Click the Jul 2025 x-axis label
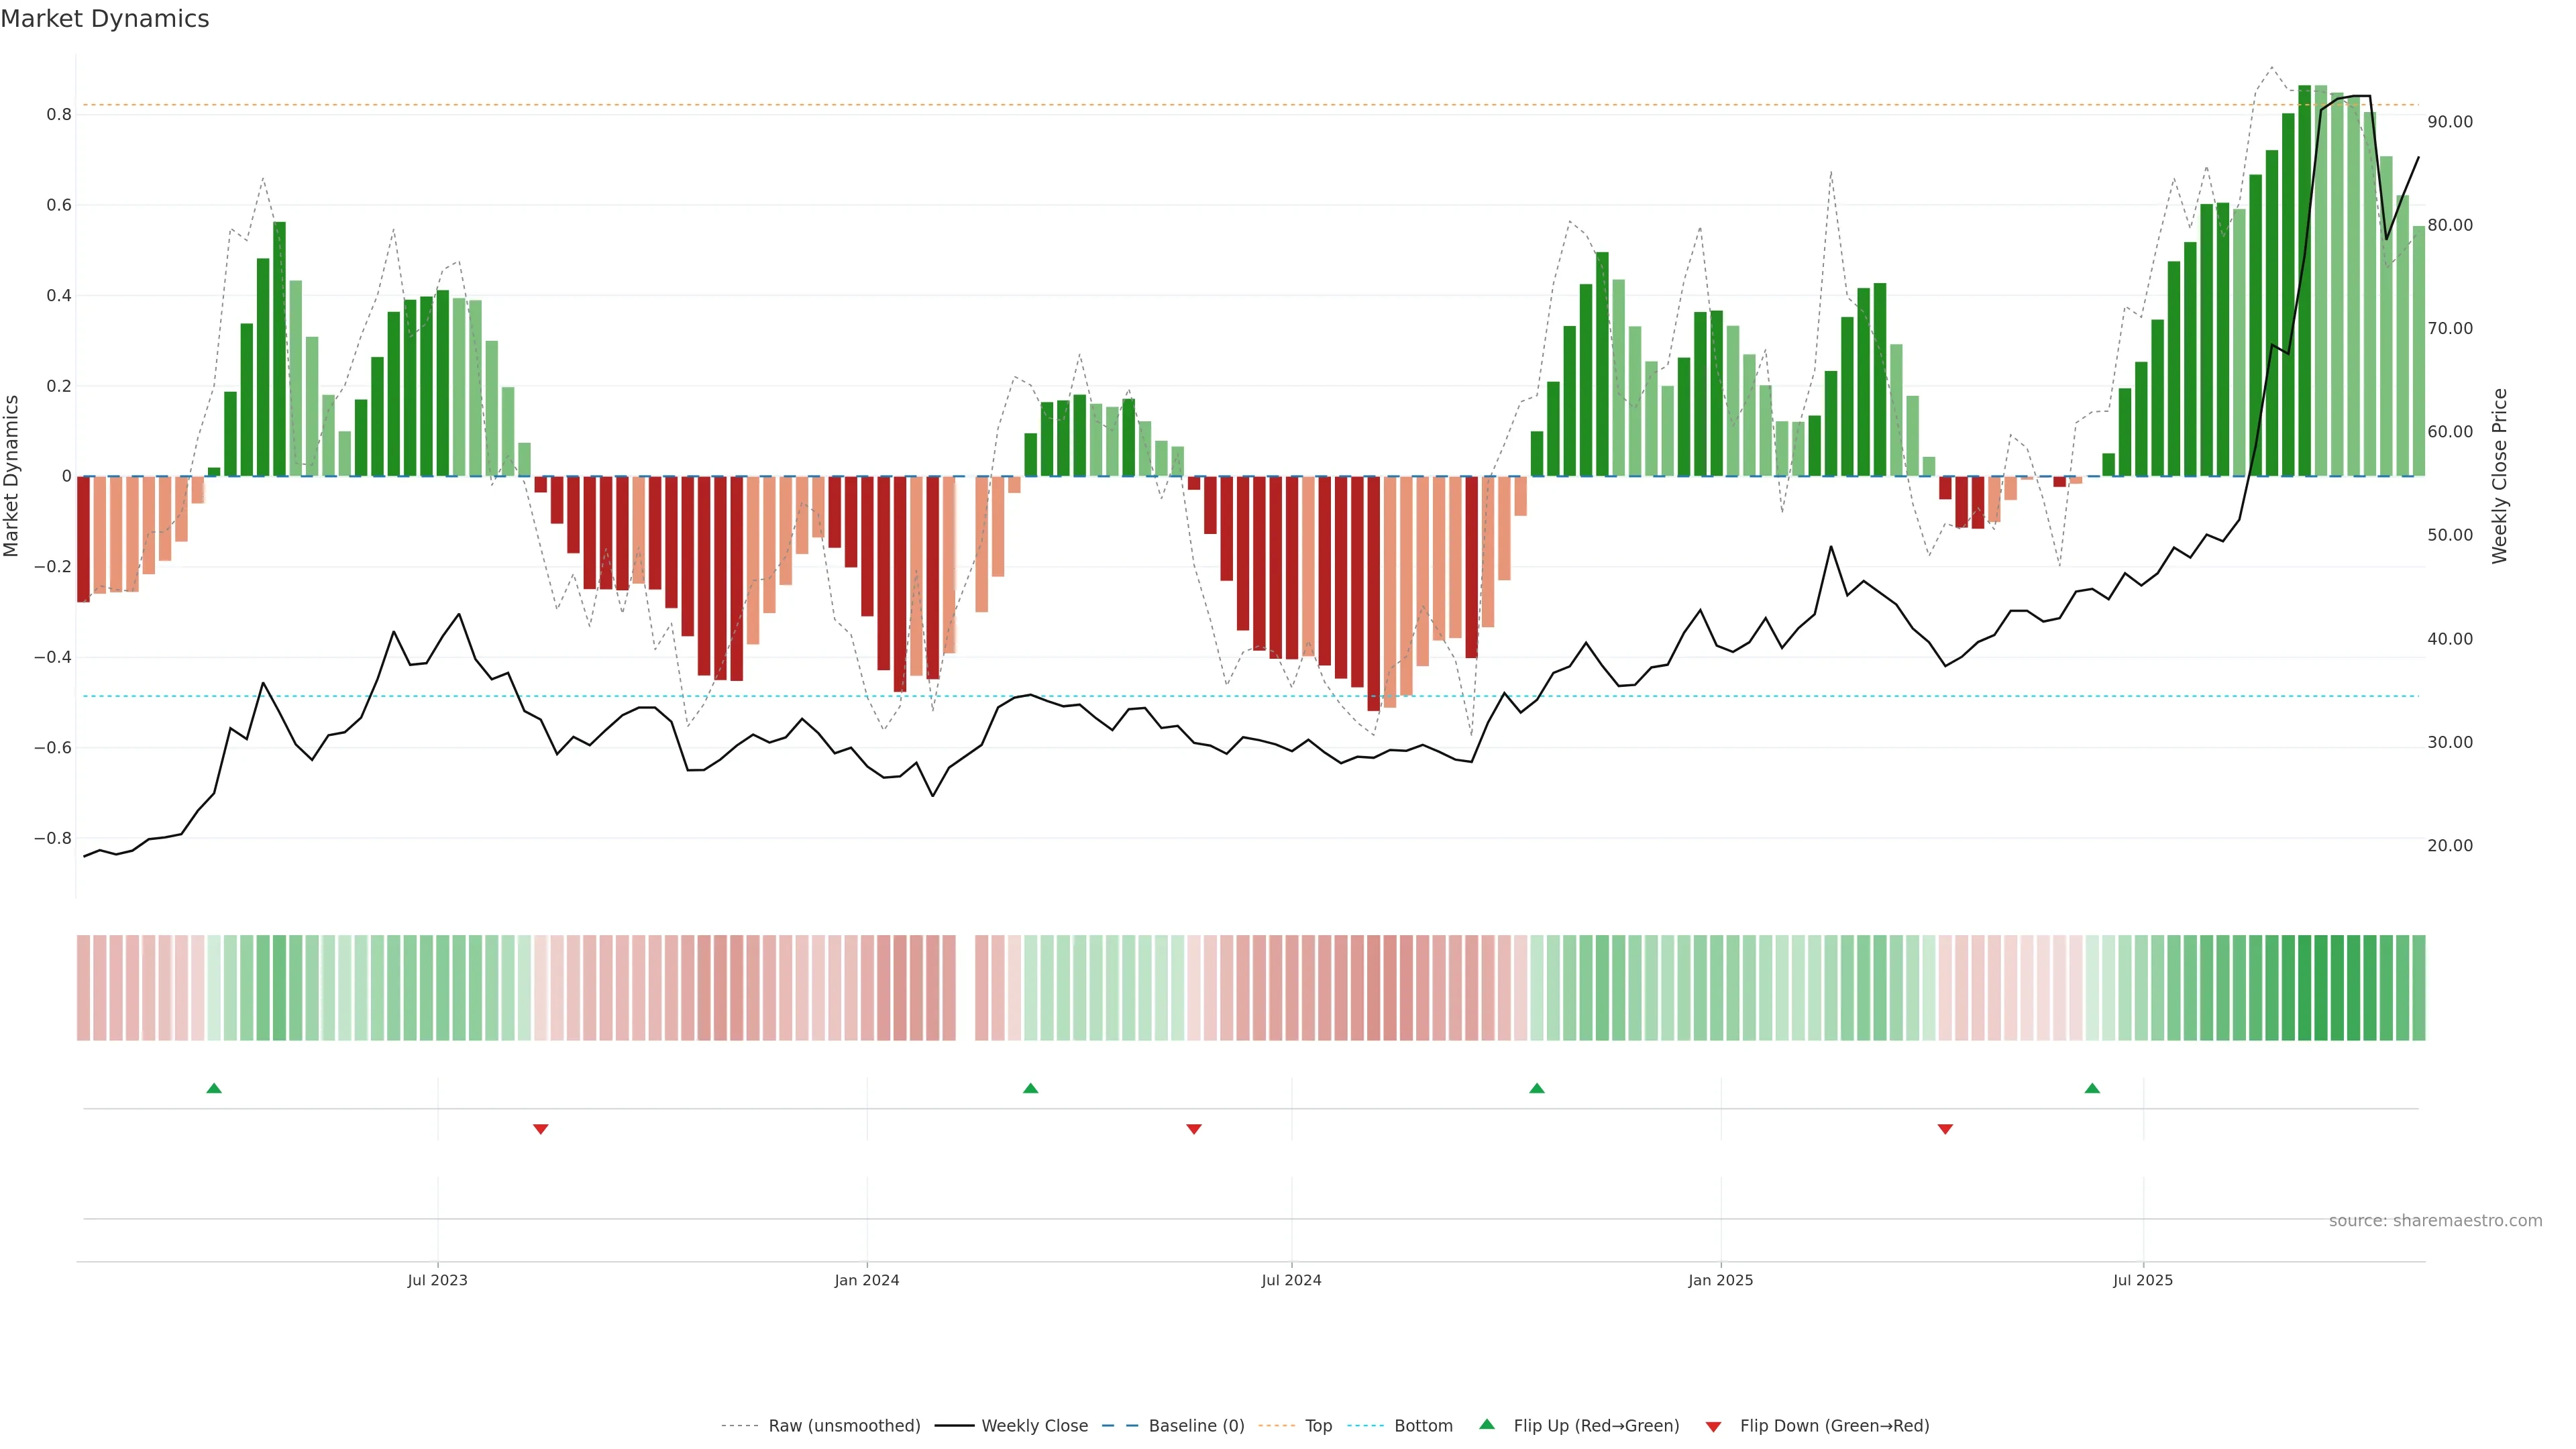This screenshot has height=1449, width=2576. pos(2143,1280)
